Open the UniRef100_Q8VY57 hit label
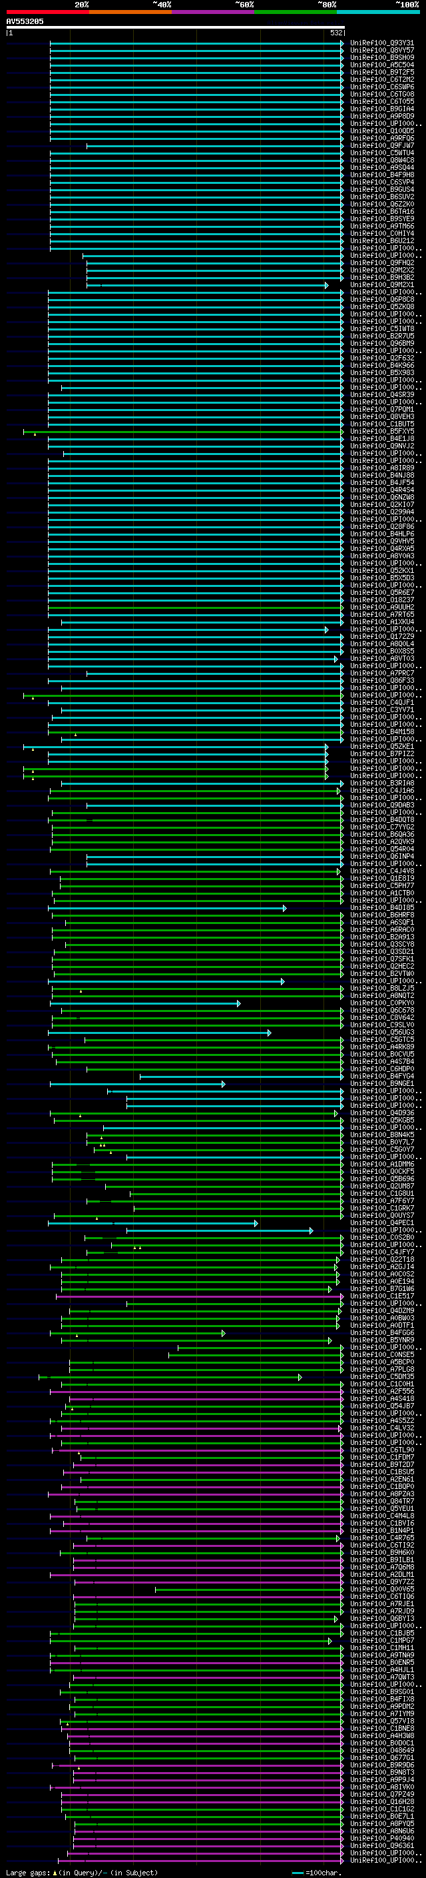This screenshot has width=426, height=1878. [x=382, y=51]
